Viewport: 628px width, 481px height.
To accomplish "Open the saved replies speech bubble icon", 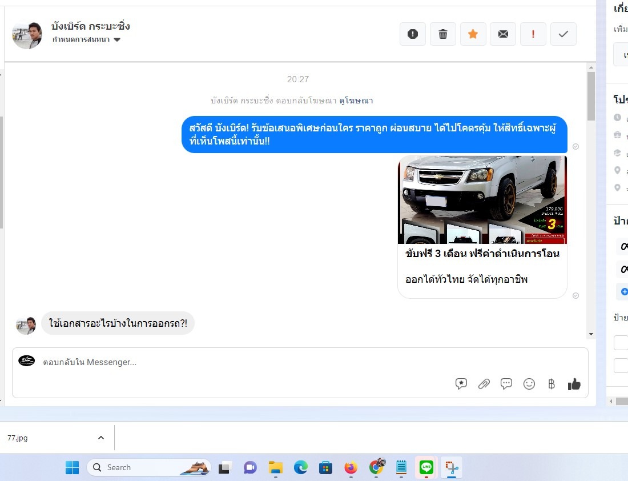I will pos(506,384).
